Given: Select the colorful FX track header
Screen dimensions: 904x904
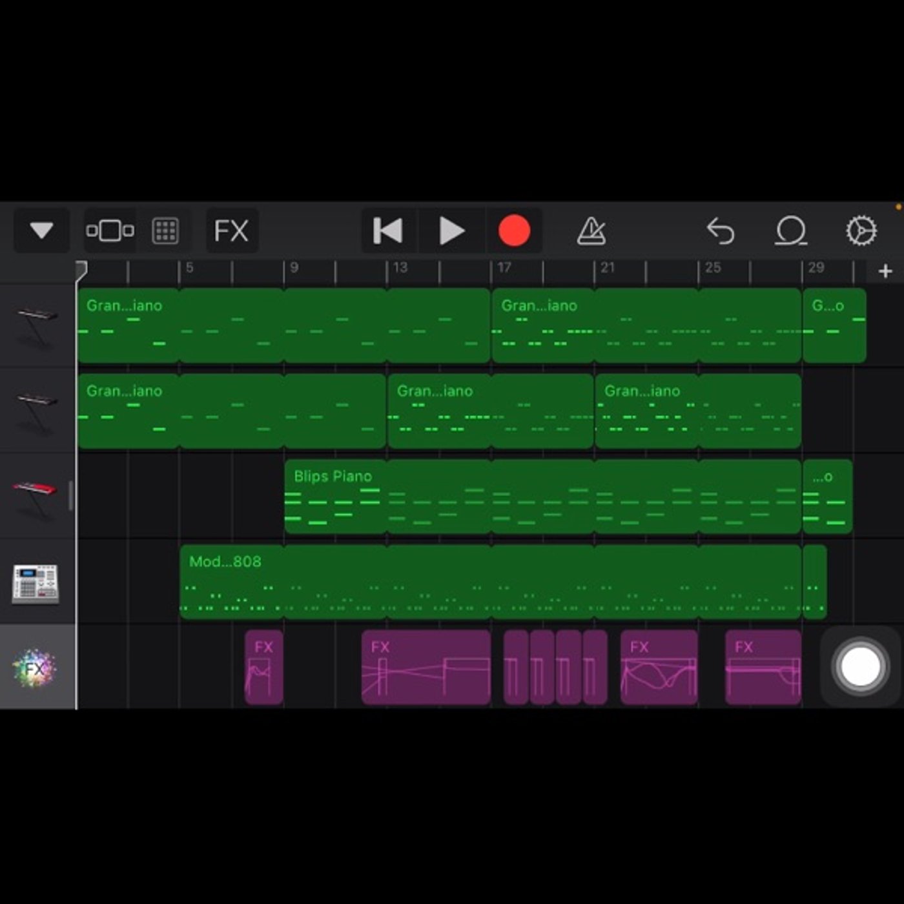Looking at the screenshot, I should click(36, 668).
